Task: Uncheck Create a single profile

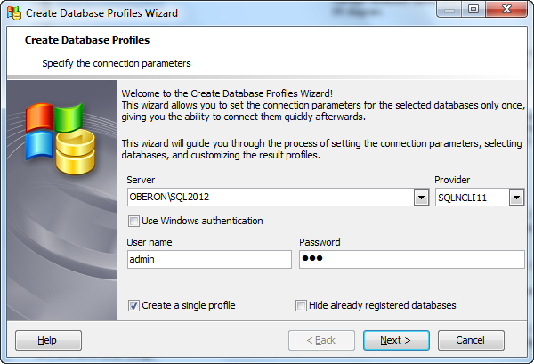Action: pos(133,306)
